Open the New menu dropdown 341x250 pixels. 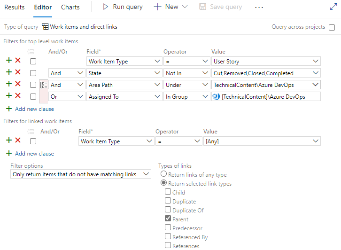170,7
